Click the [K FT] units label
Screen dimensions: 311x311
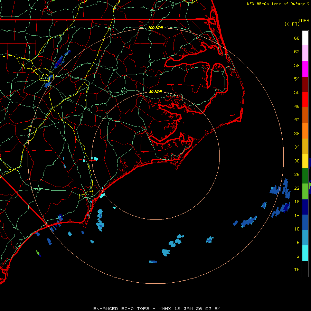(292, 24)
